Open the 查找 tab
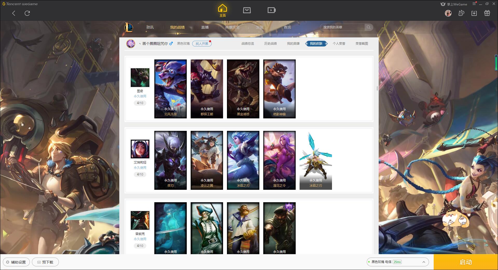This screenshot has height=270, width=498. tap(287, 27)
